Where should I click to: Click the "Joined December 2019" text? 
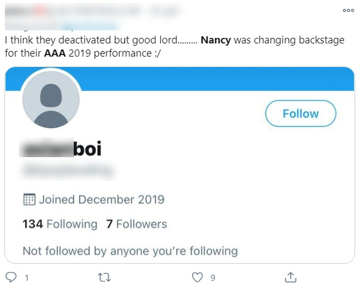pos(101,199)
